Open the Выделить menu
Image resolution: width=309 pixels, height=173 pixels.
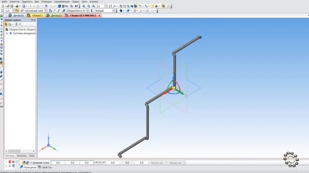(x=27, y=1)
